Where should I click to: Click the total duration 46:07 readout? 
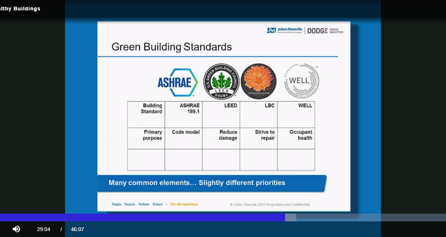[77, 229]
